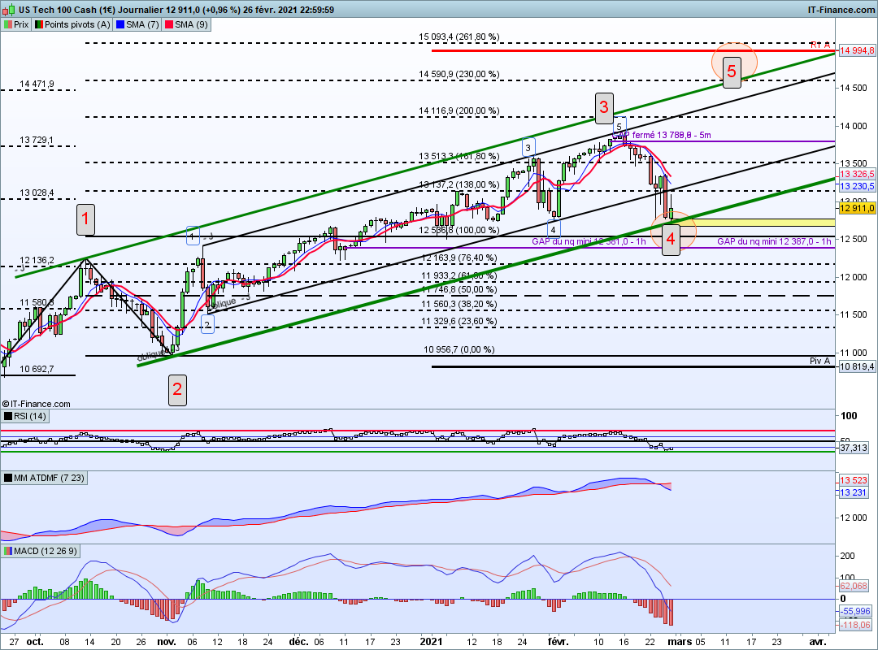Click the avr. label on the time axis
Screen dimensions: 878x650
click(818, 642)
